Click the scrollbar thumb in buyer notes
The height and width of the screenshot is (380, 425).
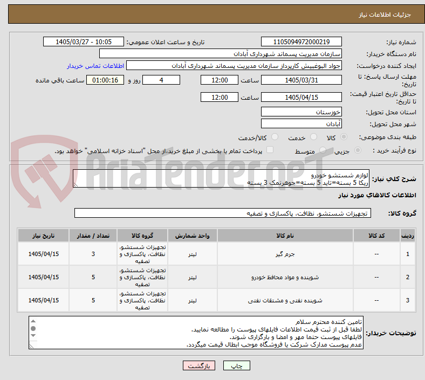click(x=33, y=329)
